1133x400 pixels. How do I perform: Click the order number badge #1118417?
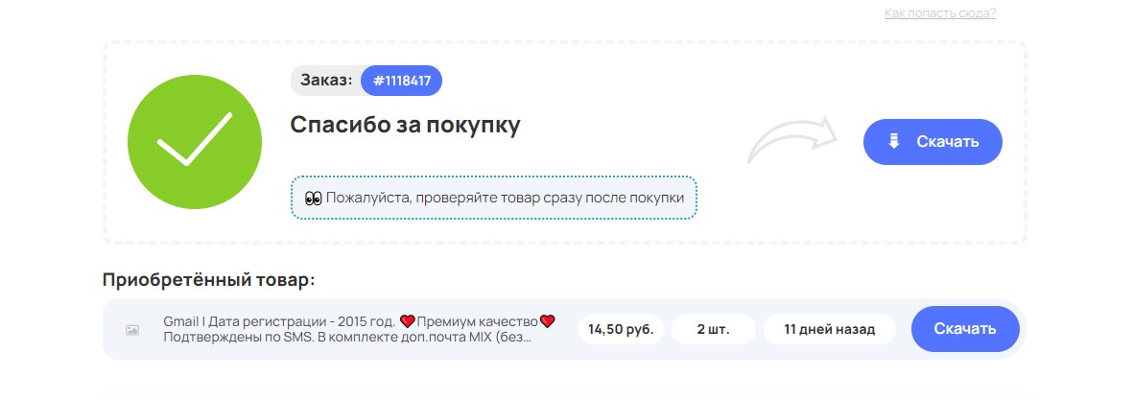click(x=401, y=82)
